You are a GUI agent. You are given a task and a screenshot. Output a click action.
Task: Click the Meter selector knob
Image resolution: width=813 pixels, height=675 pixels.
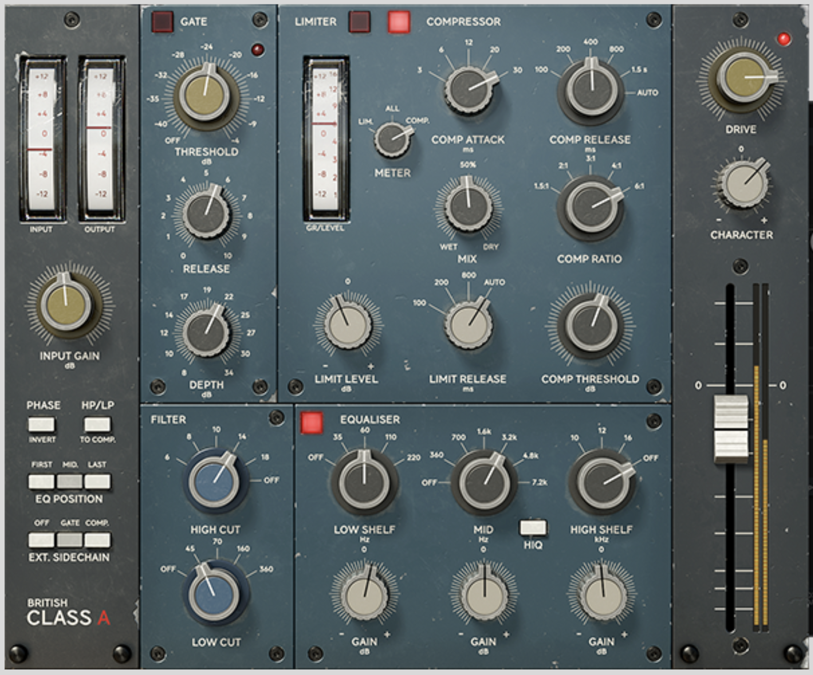coord(392,139)
